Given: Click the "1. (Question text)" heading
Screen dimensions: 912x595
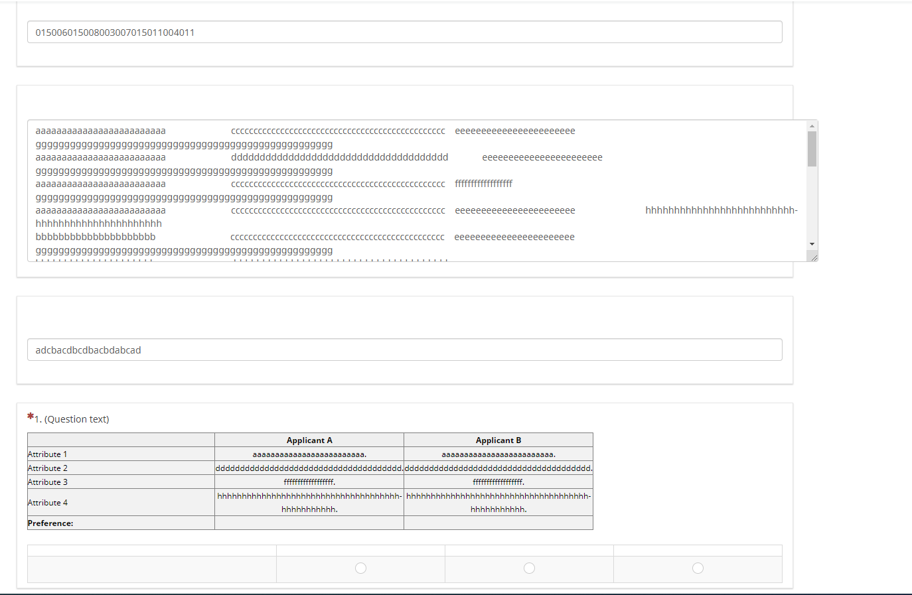Looking at the screenshot, I should pyautogui.click(x=72, y=419).
